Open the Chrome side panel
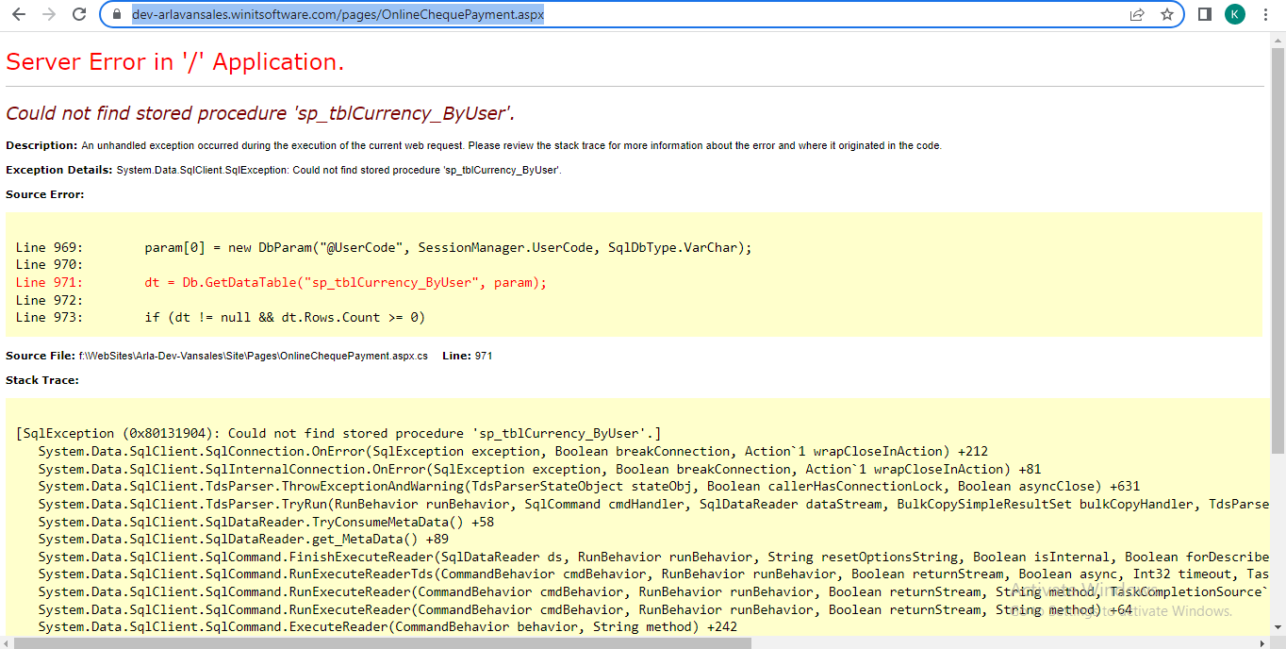This screenshot has width=1286, height=649. [1205, 14]
